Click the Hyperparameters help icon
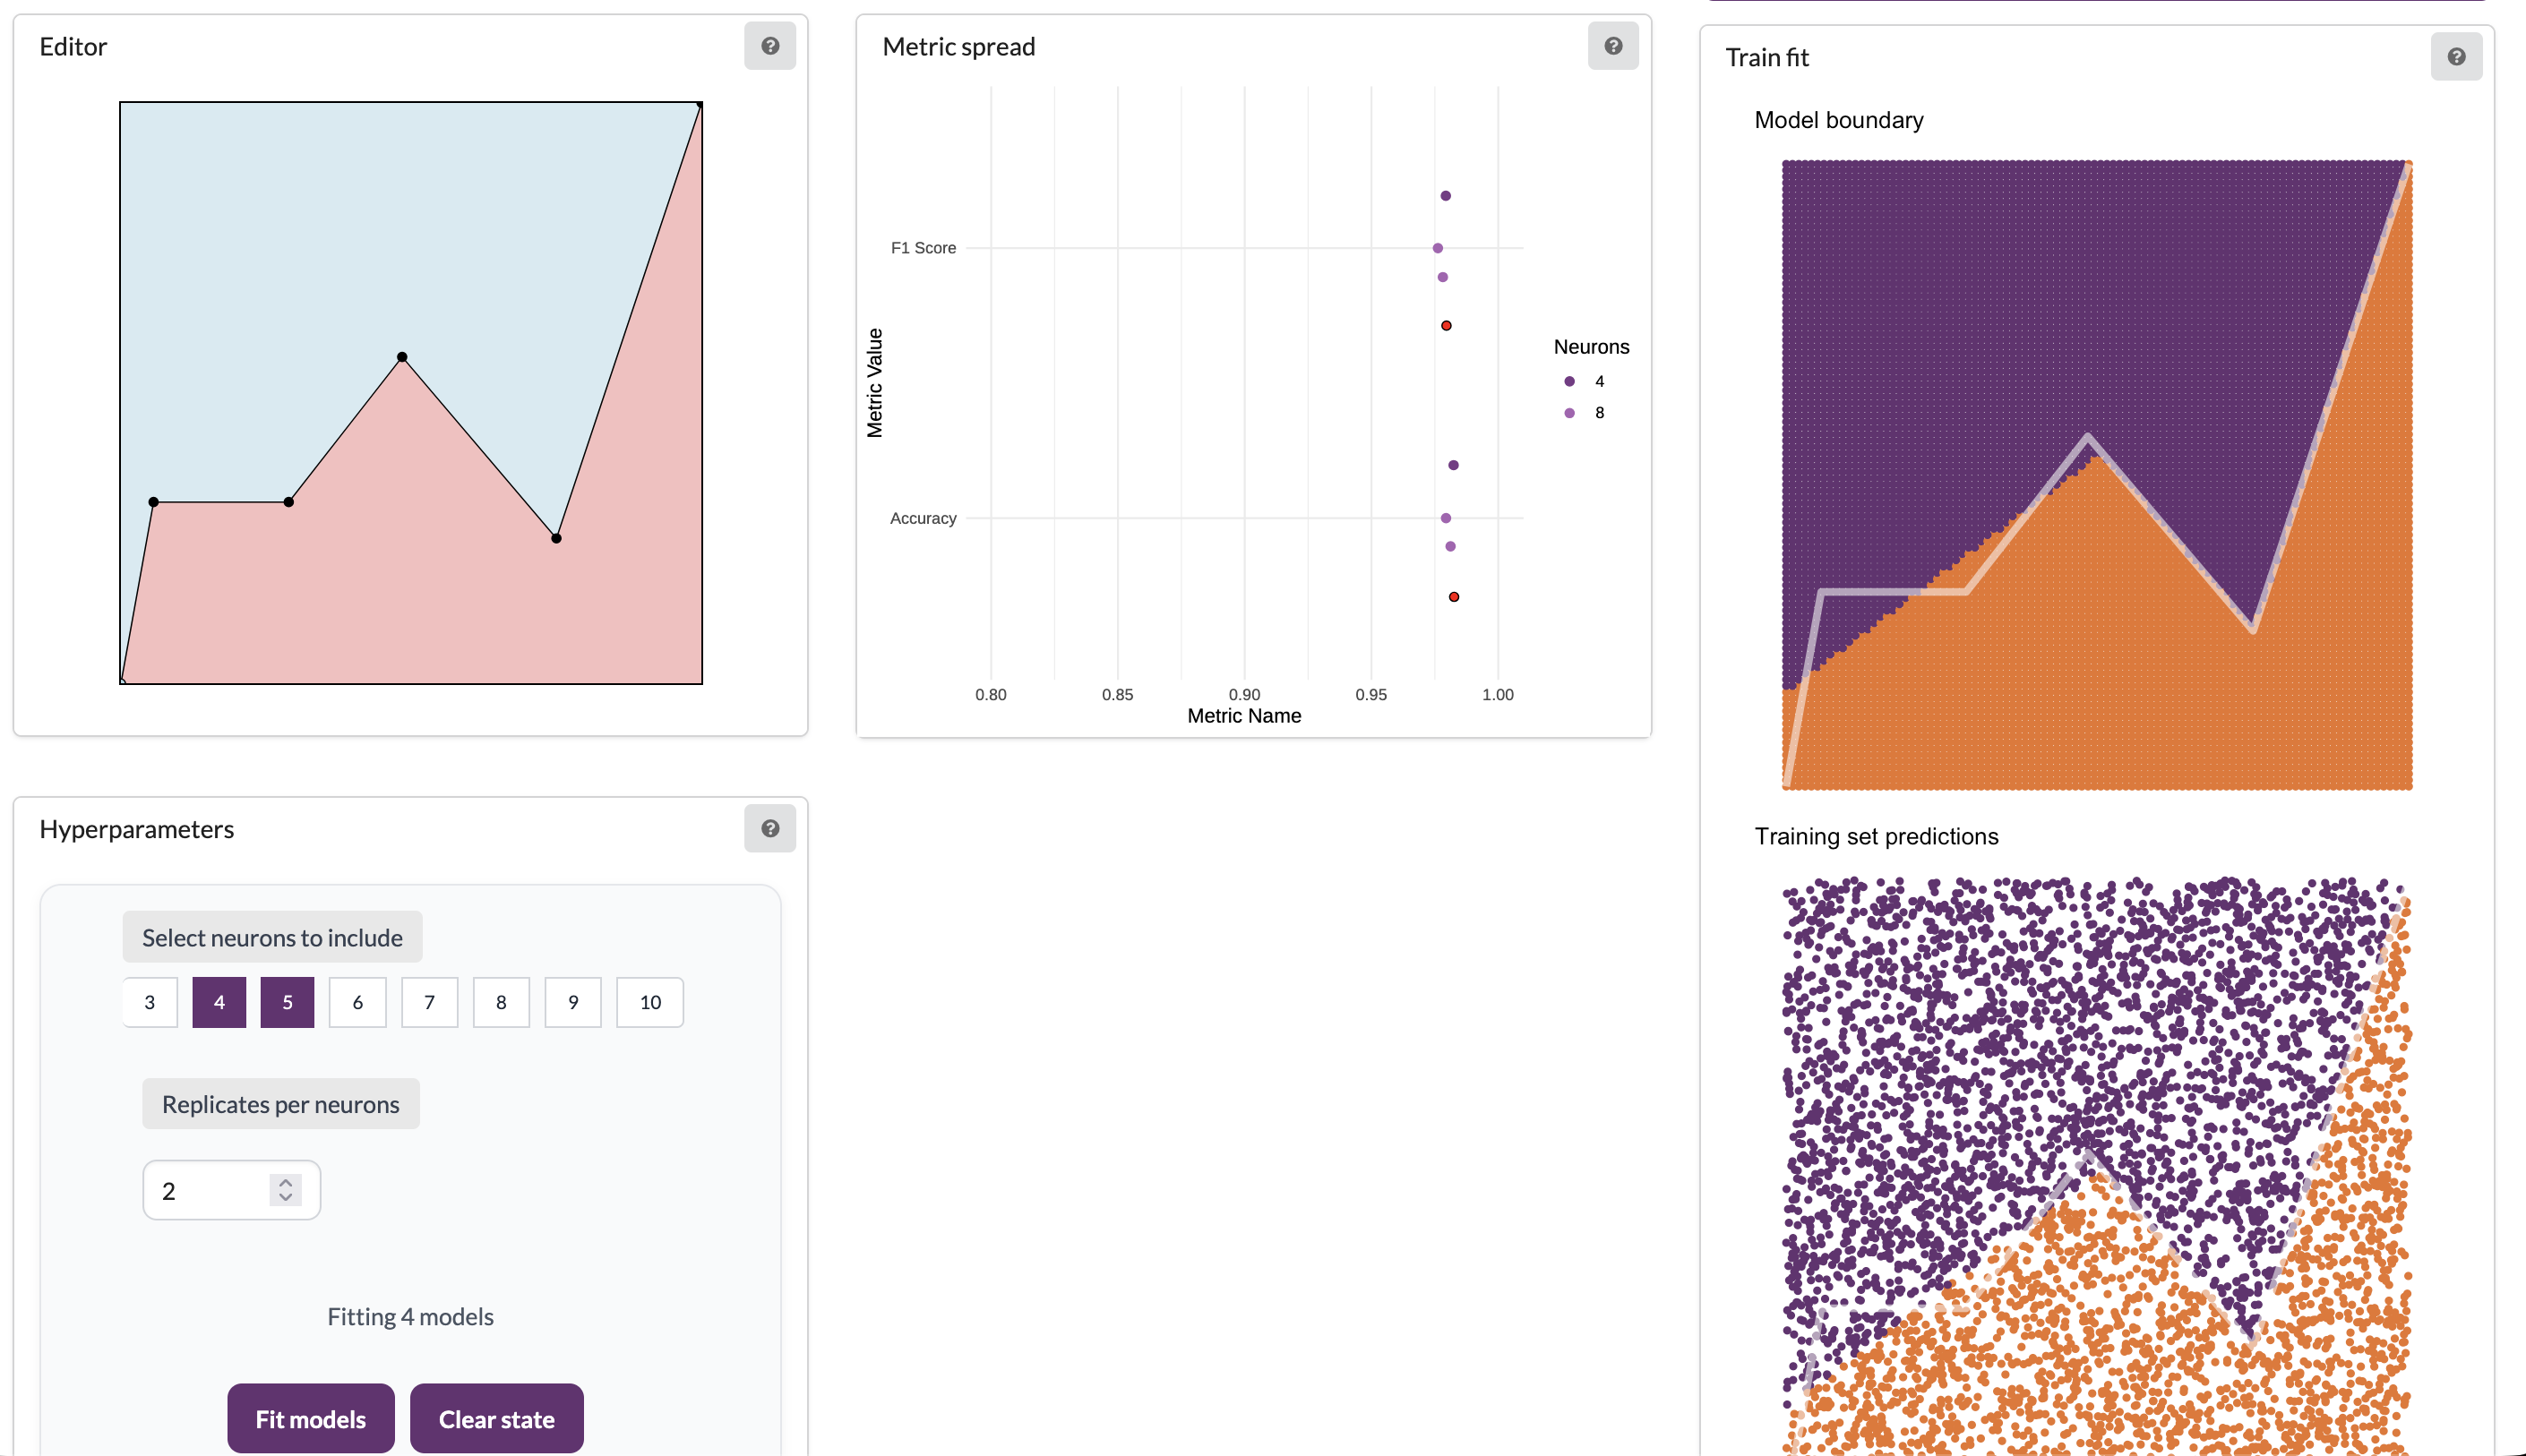The height and width of the screenshot is (1456, 2526). [769, 828]
